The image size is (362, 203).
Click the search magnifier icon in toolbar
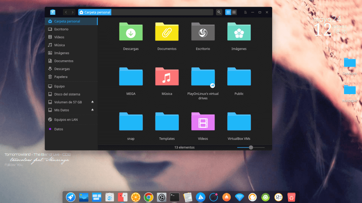219,12
